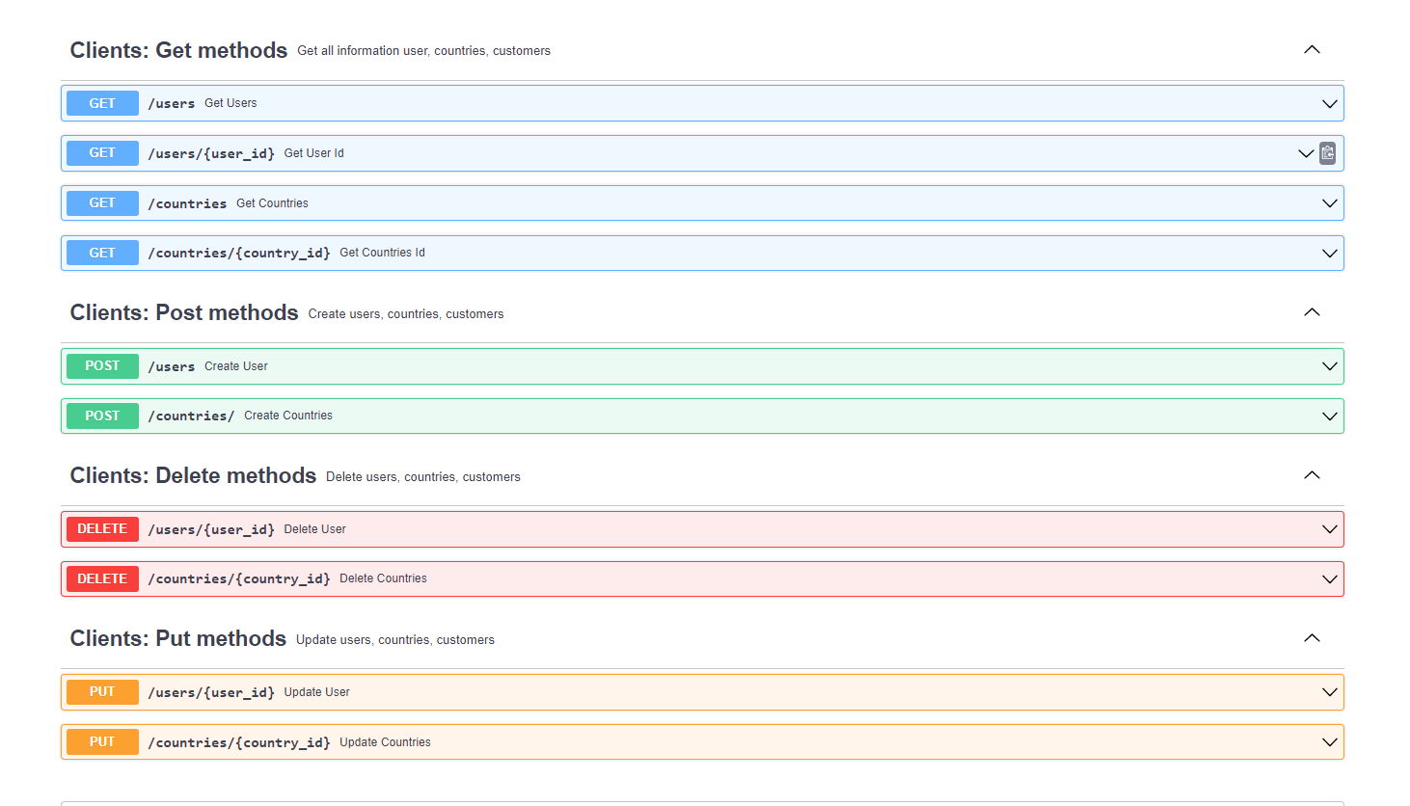Click the GET badge for /users/{user_id}
Viewport: 1410px width, 806px height.
click(102, 153)
